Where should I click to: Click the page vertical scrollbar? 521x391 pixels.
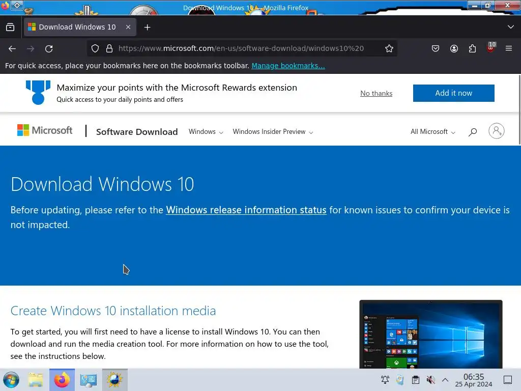[519, 110]
